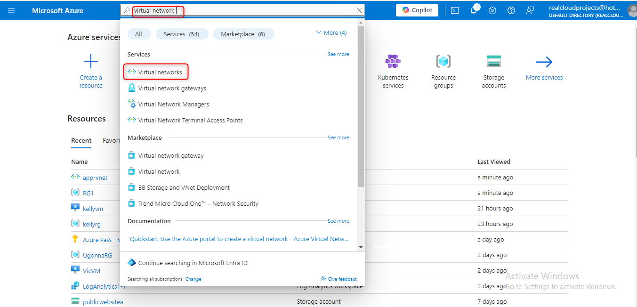Expand More (4) filters

coord(331,32)
